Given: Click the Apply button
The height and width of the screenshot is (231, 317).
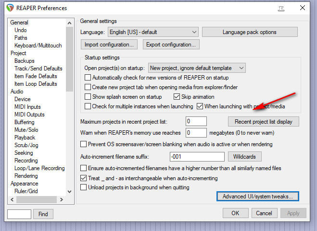Looking at the screenshot, I should coord(293,213).
